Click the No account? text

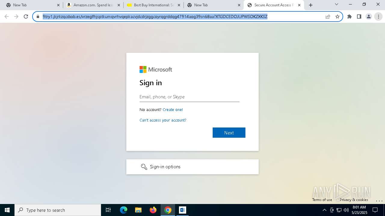150,110
